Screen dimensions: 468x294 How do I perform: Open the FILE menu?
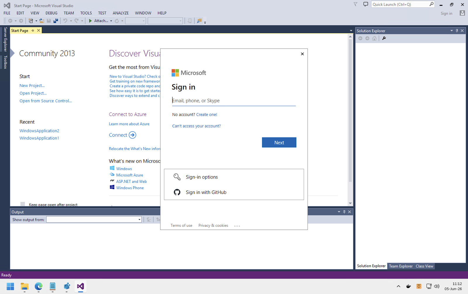tap(7, 13)
